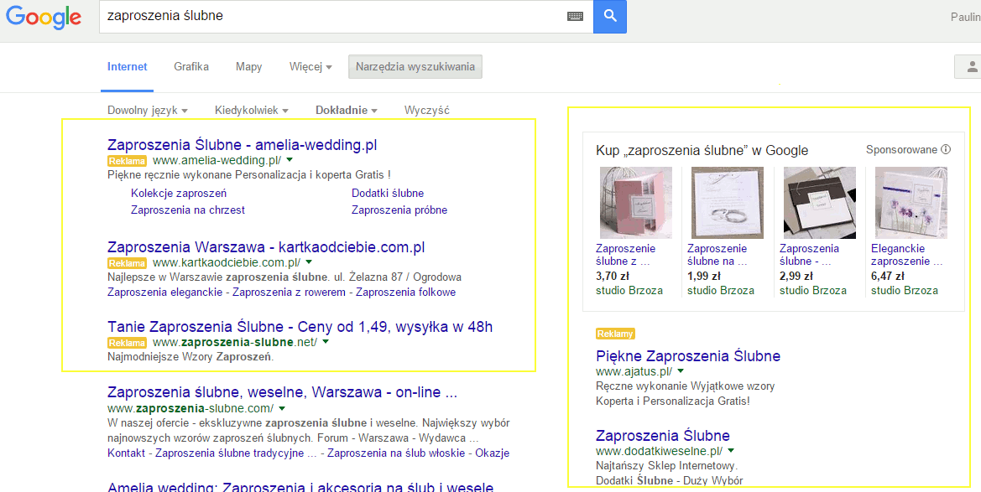Open the Zaproszenia eleganckie link
This screenshot has height=492, width=981.
[164, 293]
